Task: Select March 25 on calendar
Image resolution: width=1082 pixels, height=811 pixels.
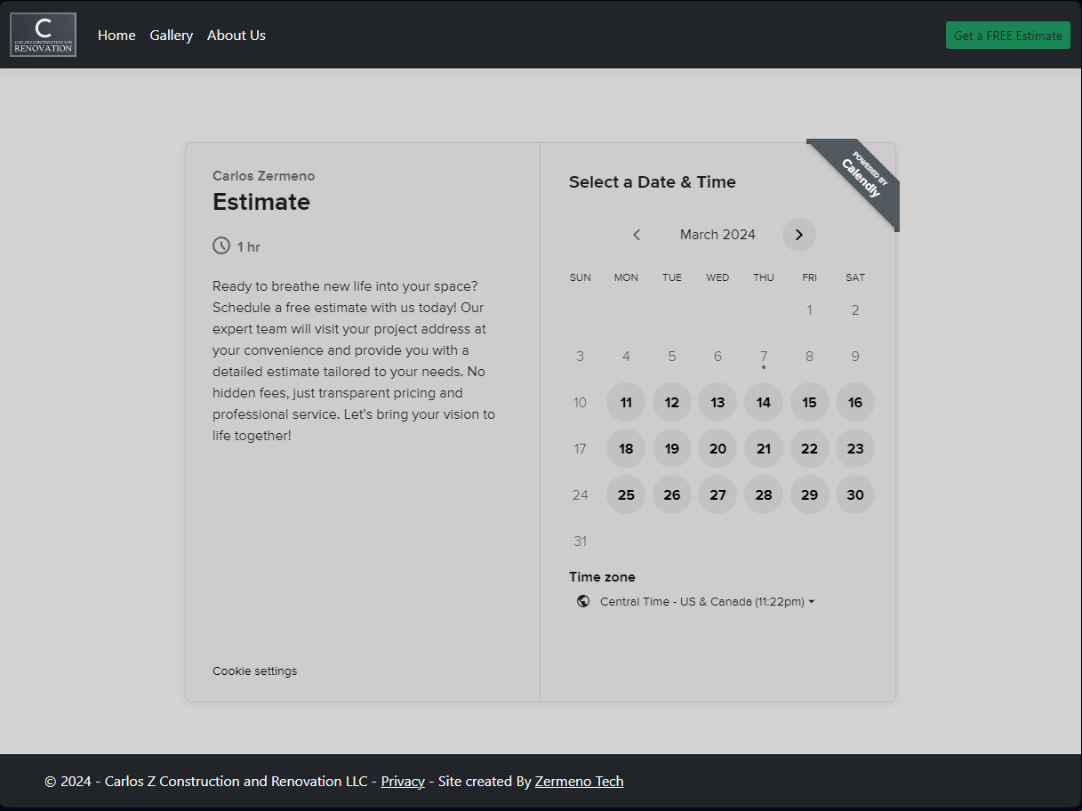Action: pos(626,495)
